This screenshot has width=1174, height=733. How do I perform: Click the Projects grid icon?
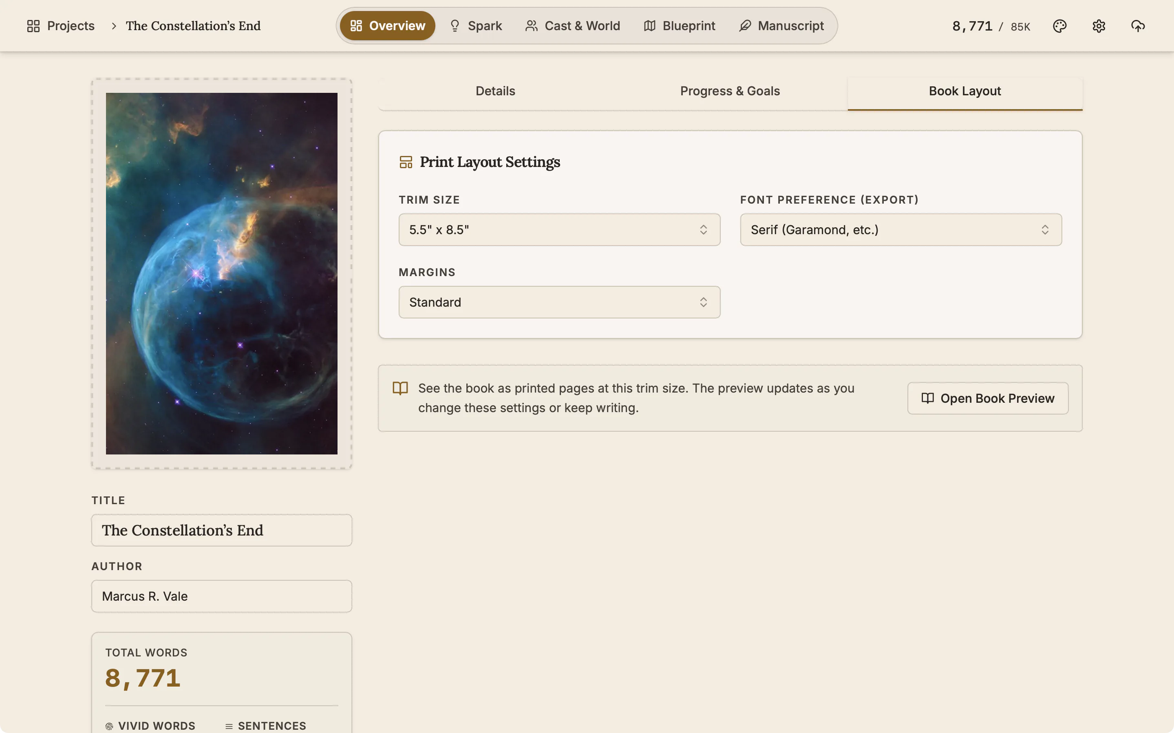click(x=33, y=26)
